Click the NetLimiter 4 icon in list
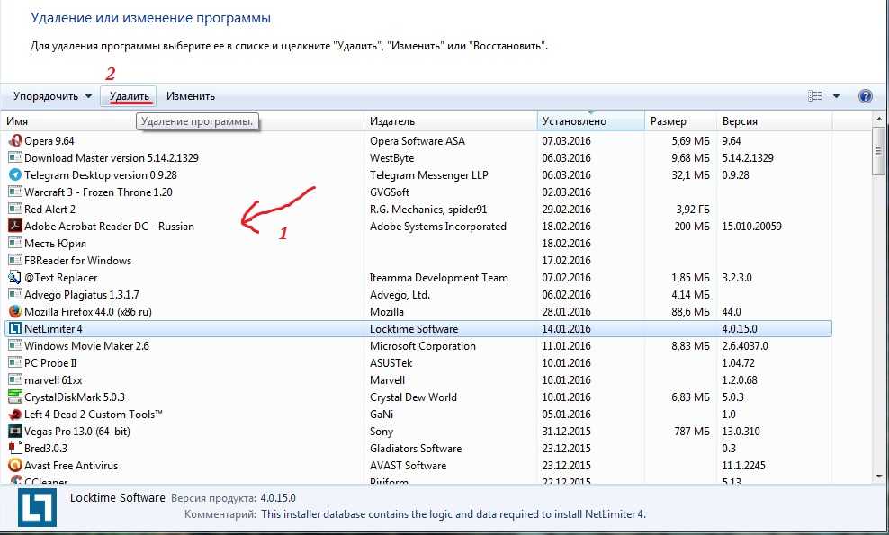The width and height of the screenshot is (889, 535). 14,329
